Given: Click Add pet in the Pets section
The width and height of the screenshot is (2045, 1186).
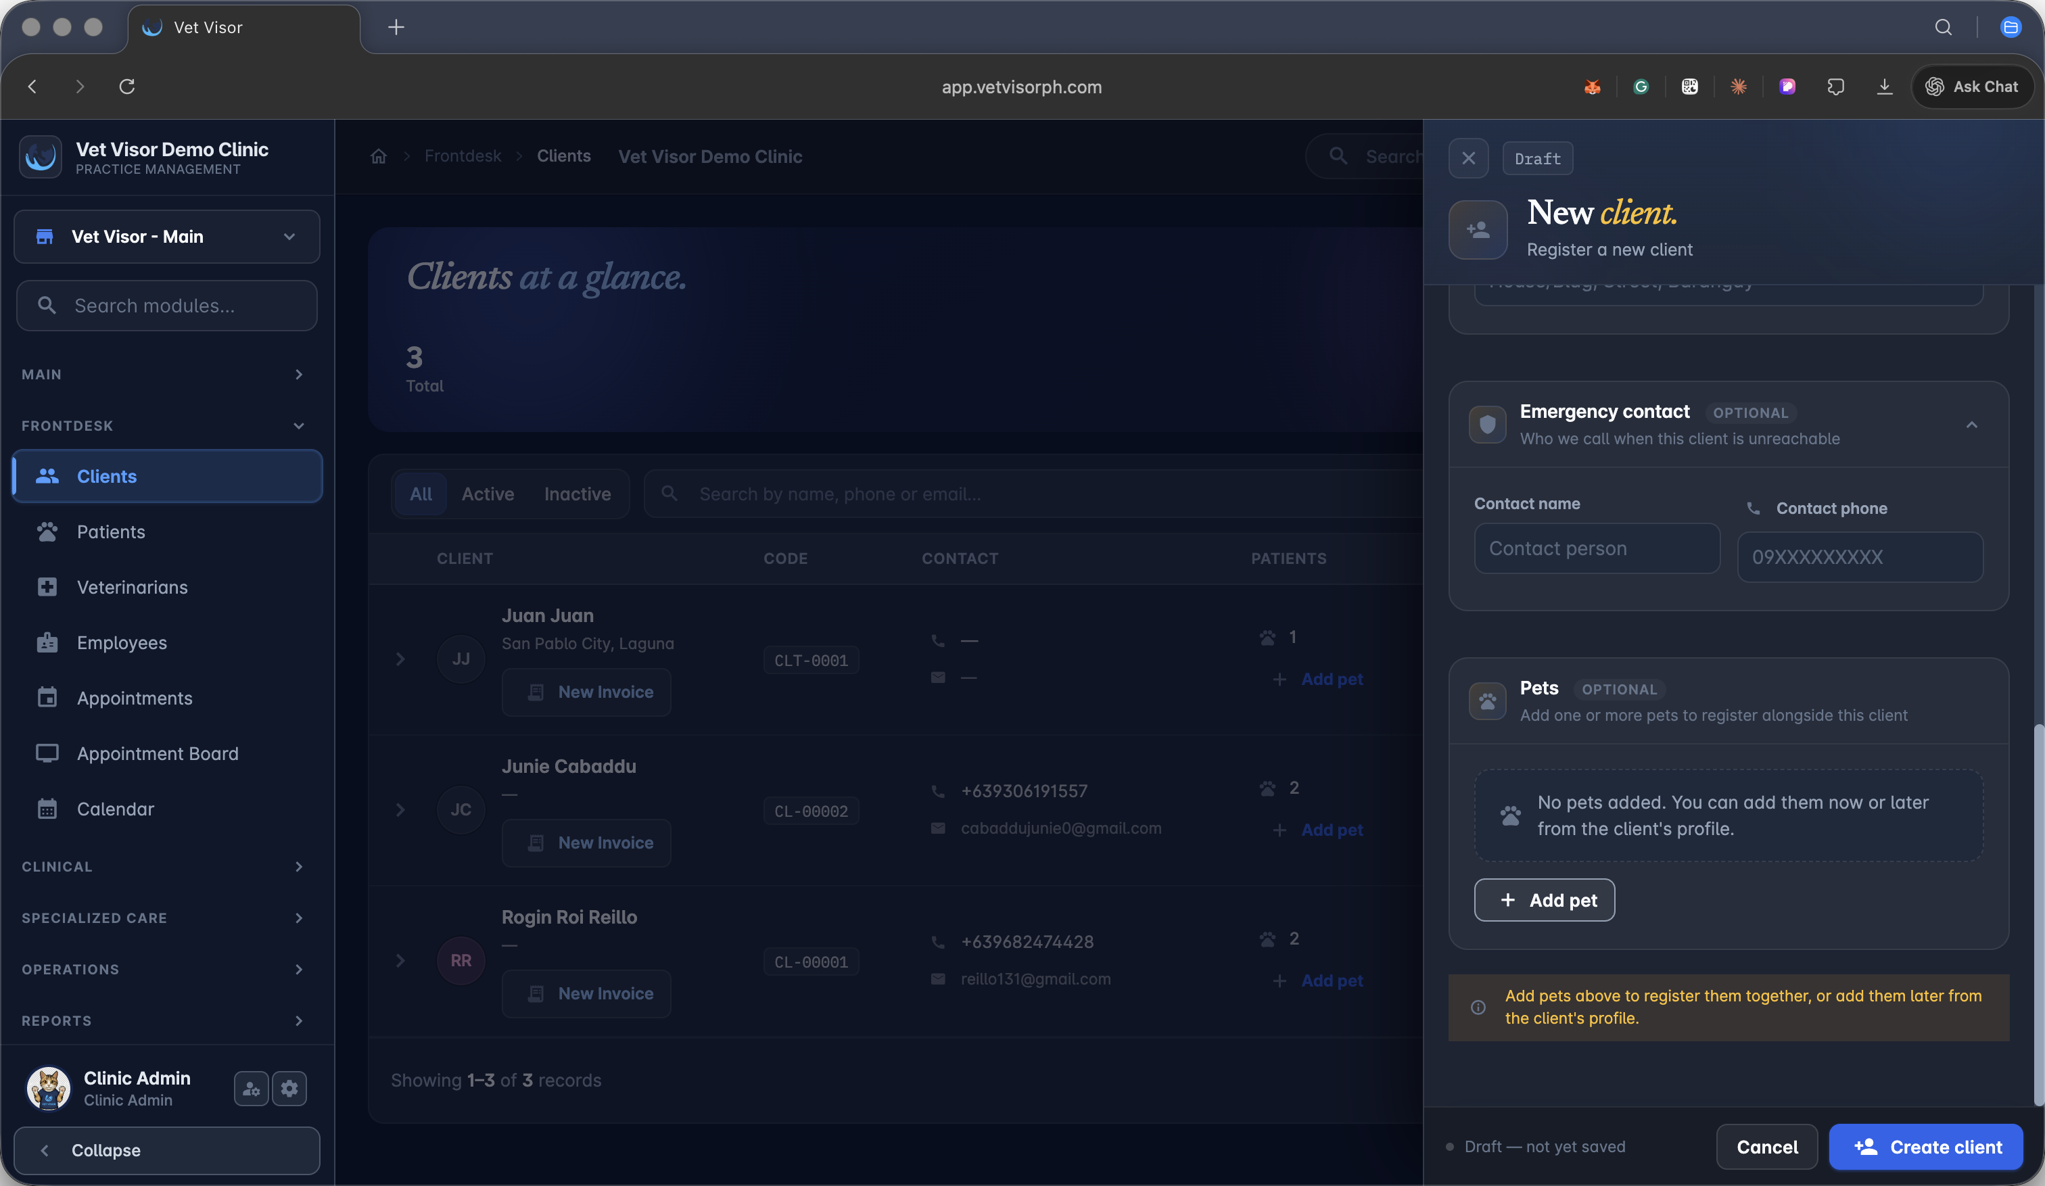Looking at the screenshot, I should [1545, 899].
